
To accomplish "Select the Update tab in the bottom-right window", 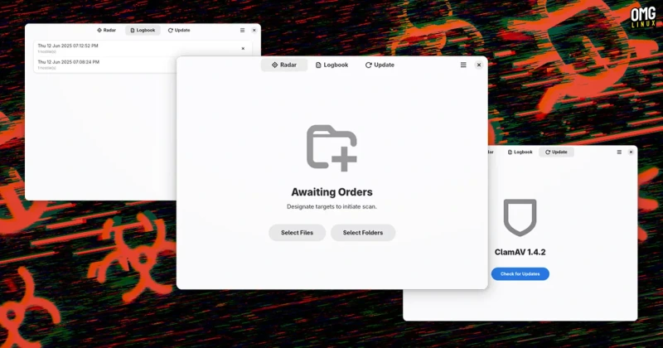I will (556, 152).
